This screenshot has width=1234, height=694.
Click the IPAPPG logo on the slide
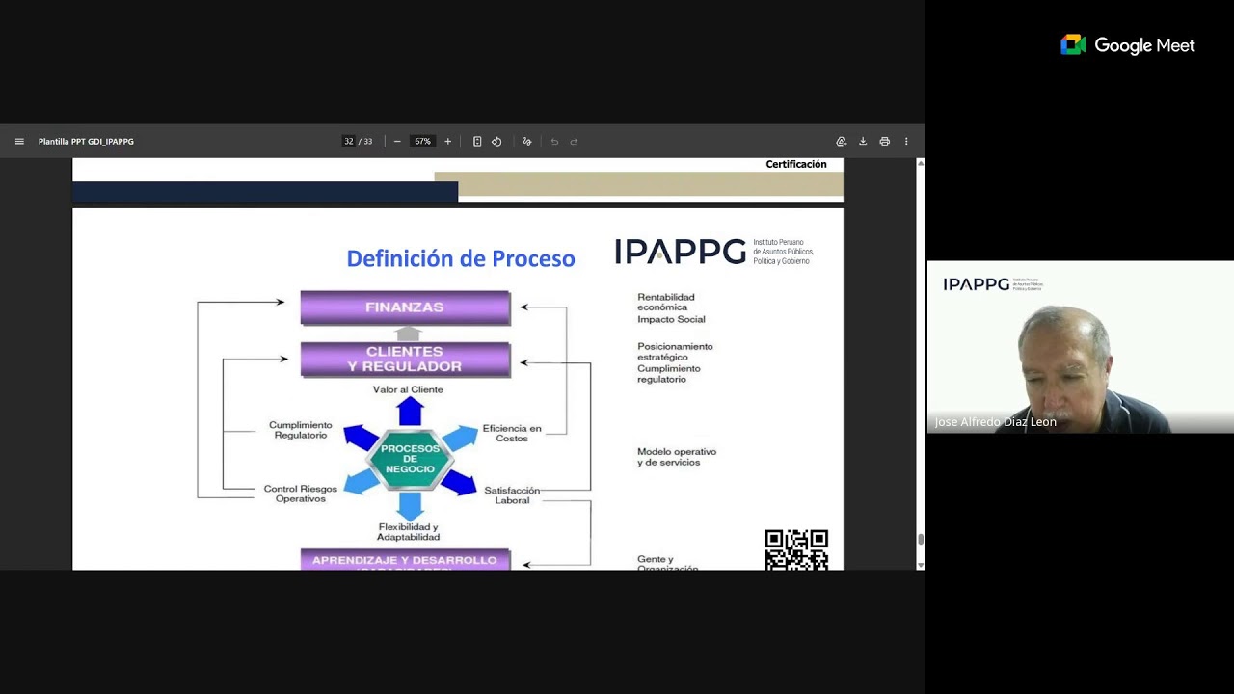pyautogui.click(x=714, y=252)
